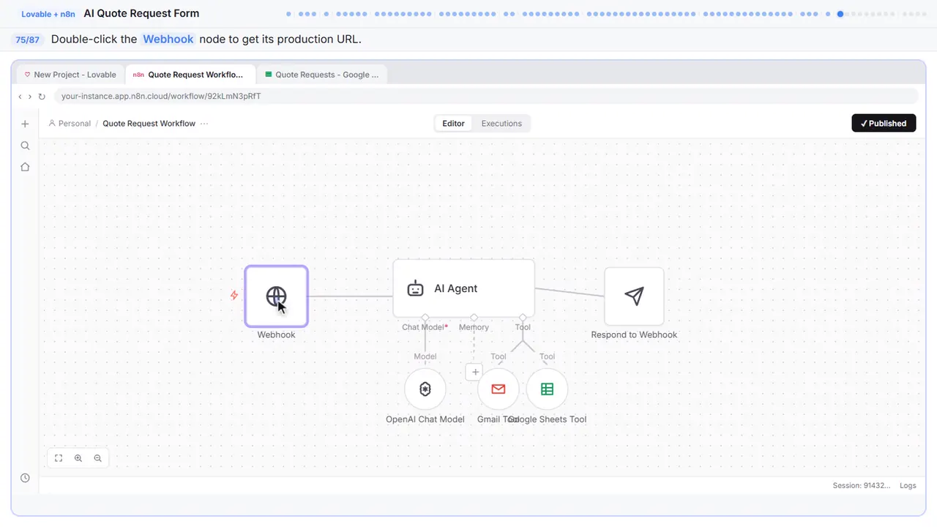The height and width of the screenshot is (527, 937).
Task: Open the Google Sheets Tool node
Action: click(x=547, y=389)
